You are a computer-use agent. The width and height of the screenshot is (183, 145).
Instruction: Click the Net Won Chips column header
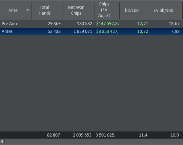click(76, 10)
